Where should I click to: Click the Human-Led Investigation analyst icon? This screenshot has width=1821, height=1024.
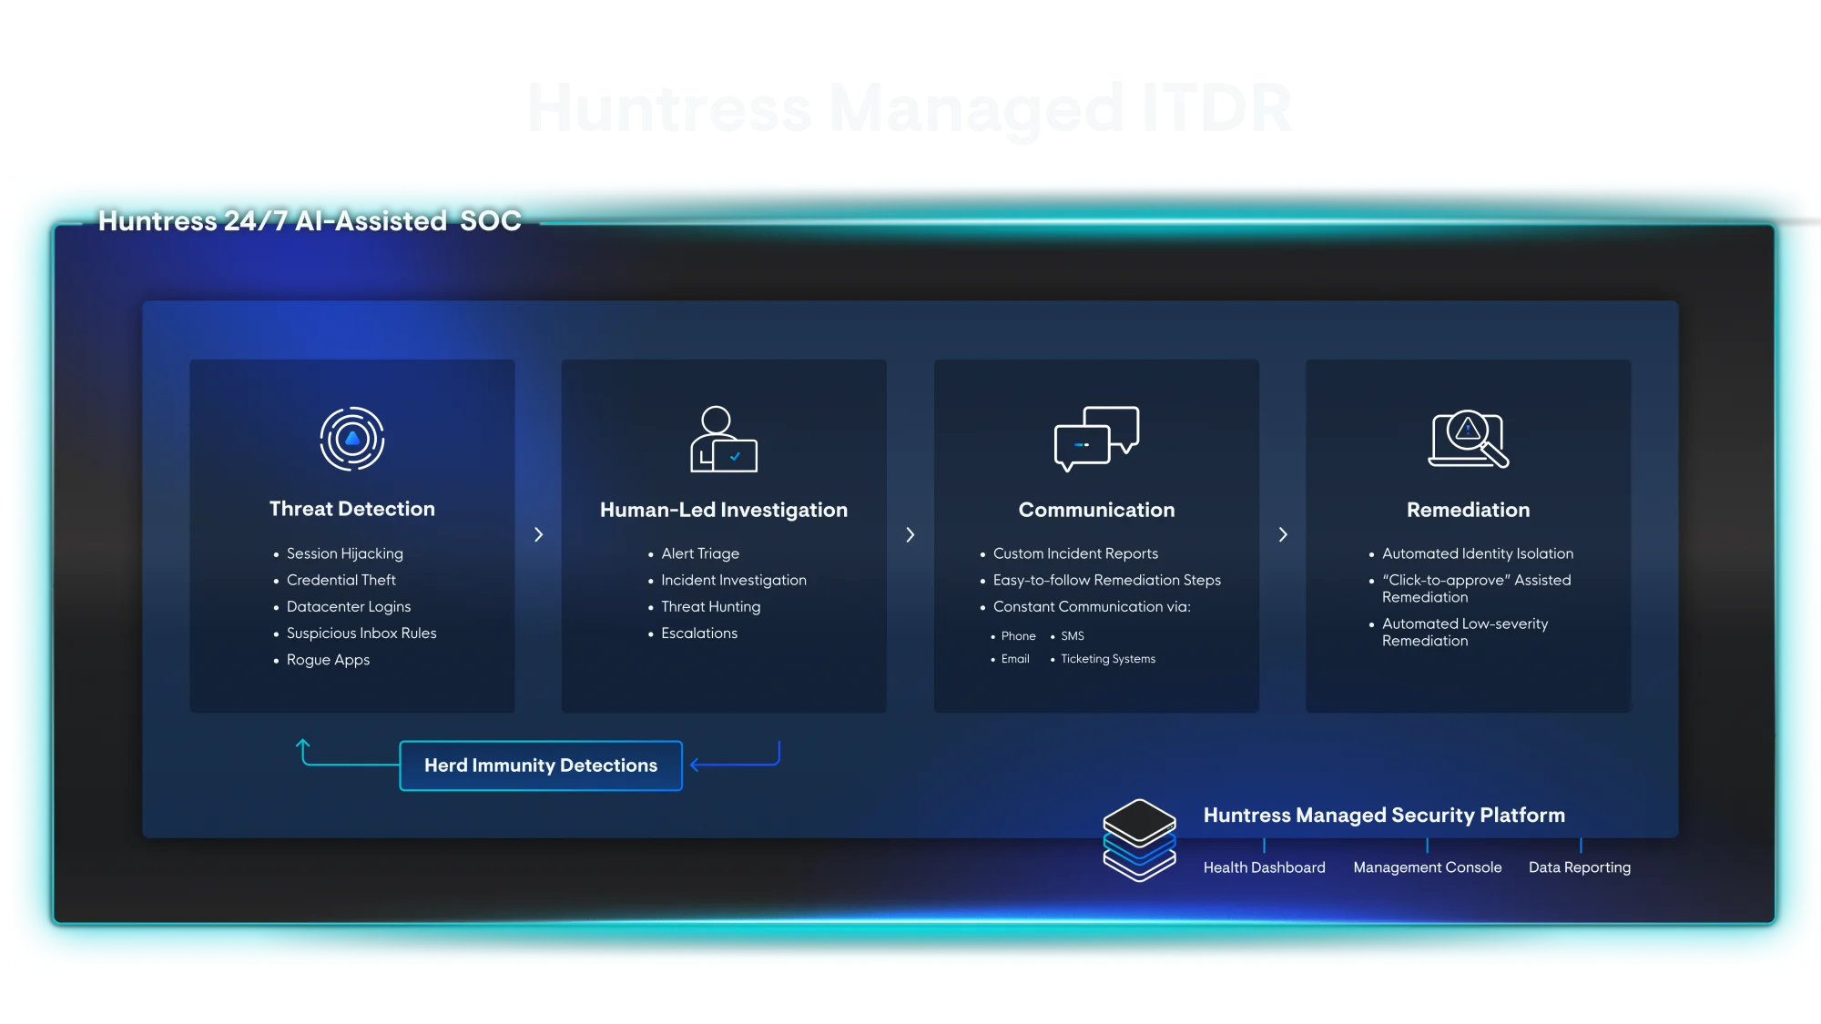pos(723,440)
